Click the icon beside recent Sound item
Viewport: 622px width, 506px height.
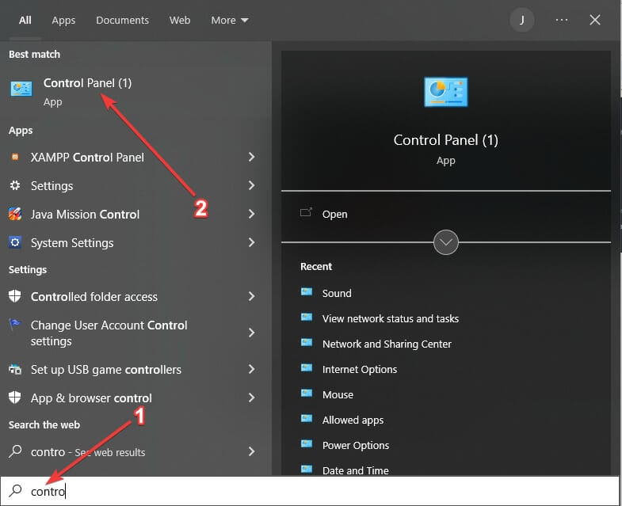[x=307, y=292]
